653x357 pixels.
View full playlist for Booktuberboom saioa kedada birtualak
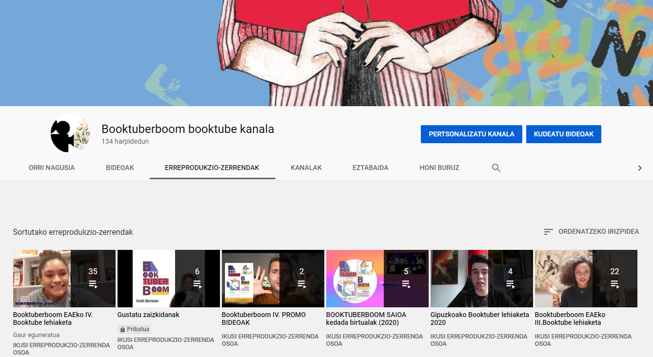[375, 340]
